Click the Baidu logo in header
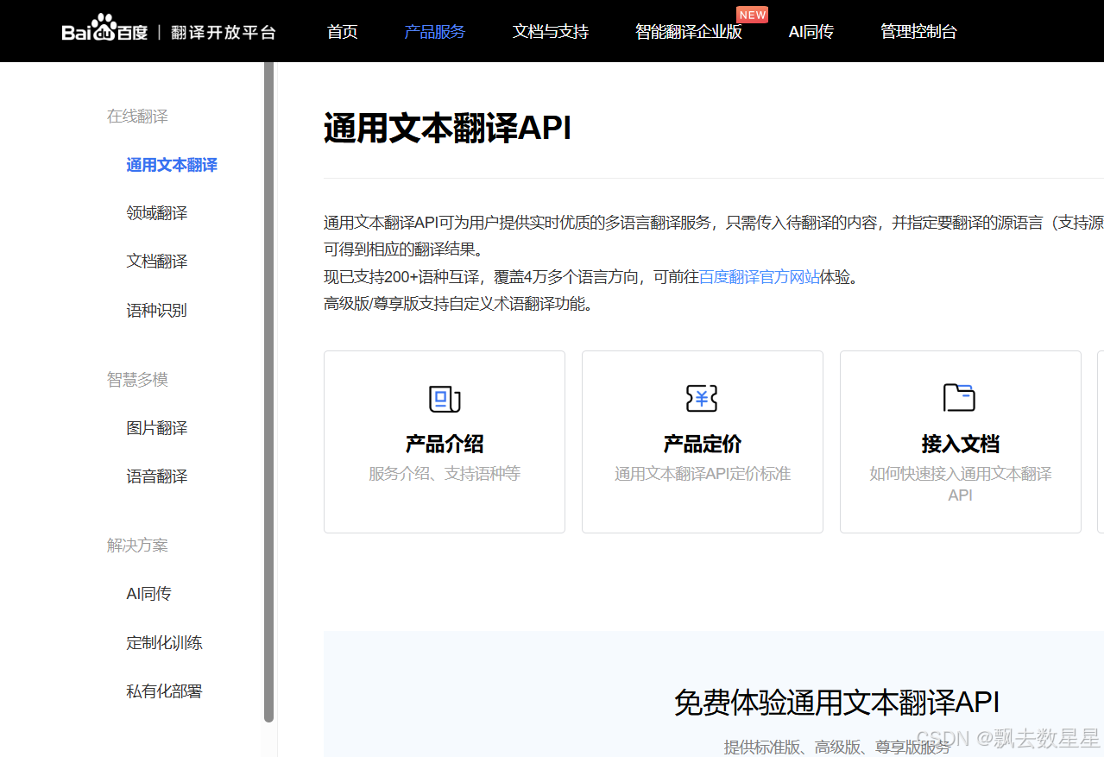This screenshot has height=757, width=1104. pos(104,28)
